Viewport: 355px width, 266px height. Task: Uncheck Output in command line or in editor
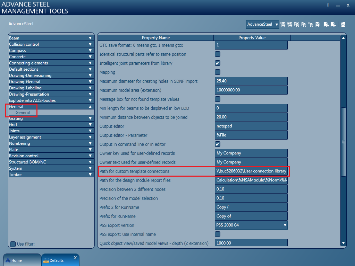point(218,144)
